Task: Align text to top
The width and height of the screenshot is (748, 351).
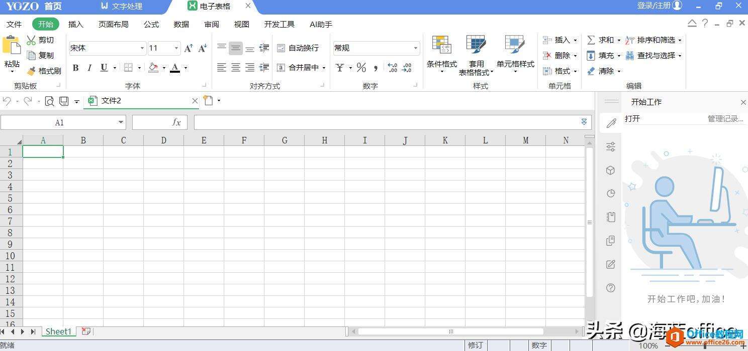Action: click(222, 48)
